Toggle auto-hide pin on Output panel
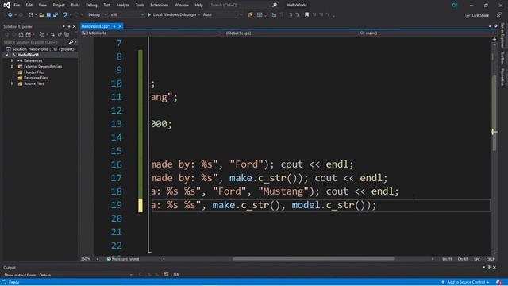Viewport: 508px width, 286px height. coord(489,267)
